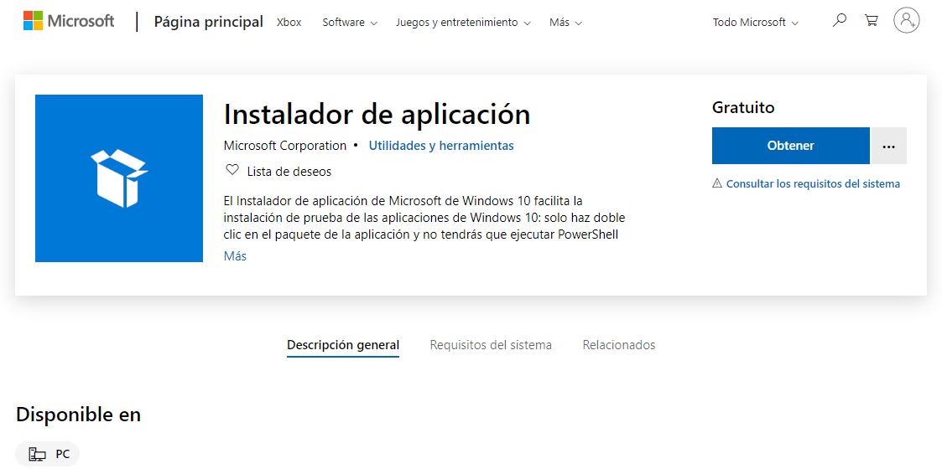The width and height of the screenshot is (942, 474).
Task: Open Página principal link
Action: (209, 23)
